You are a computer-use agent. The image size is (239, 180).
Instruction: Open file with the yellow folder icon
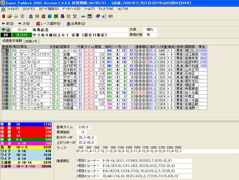[10, 16]
